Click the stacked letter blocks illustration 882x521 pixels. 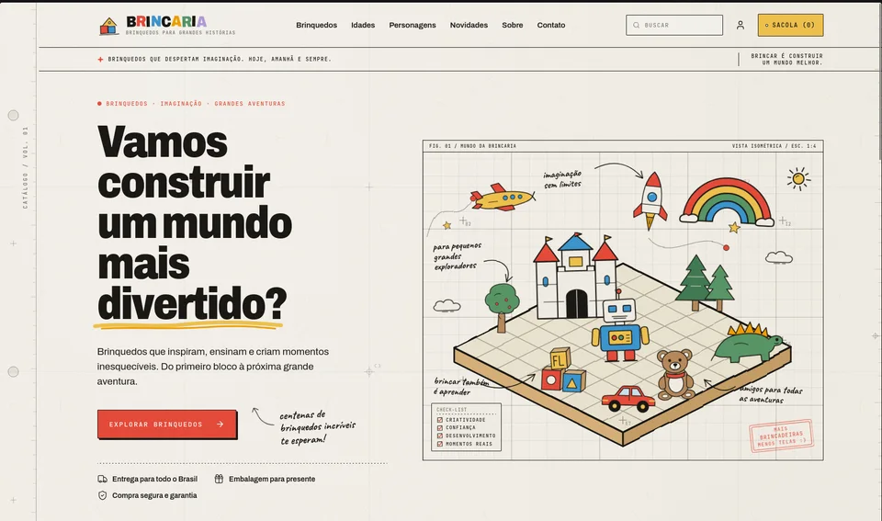click(x=562, y=370)
